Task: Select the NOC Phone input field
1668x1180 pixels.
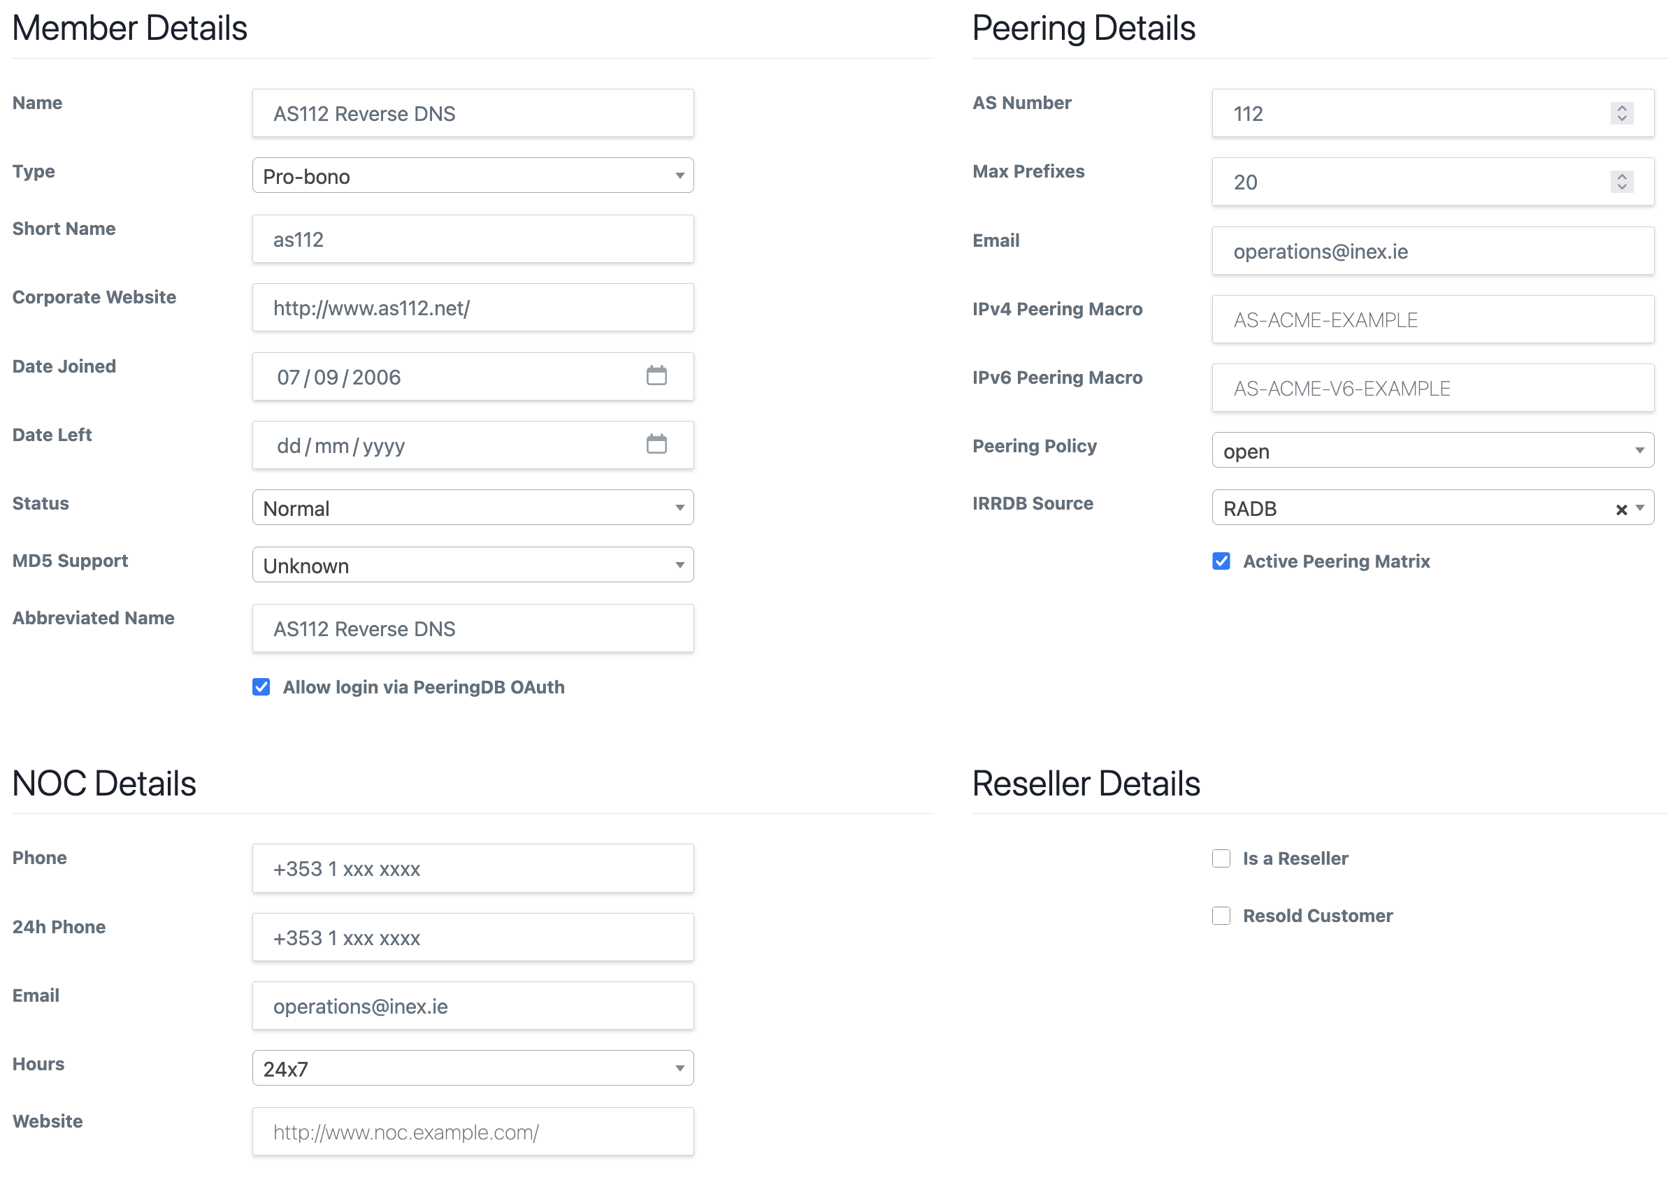Action: [x=473, y=869]
